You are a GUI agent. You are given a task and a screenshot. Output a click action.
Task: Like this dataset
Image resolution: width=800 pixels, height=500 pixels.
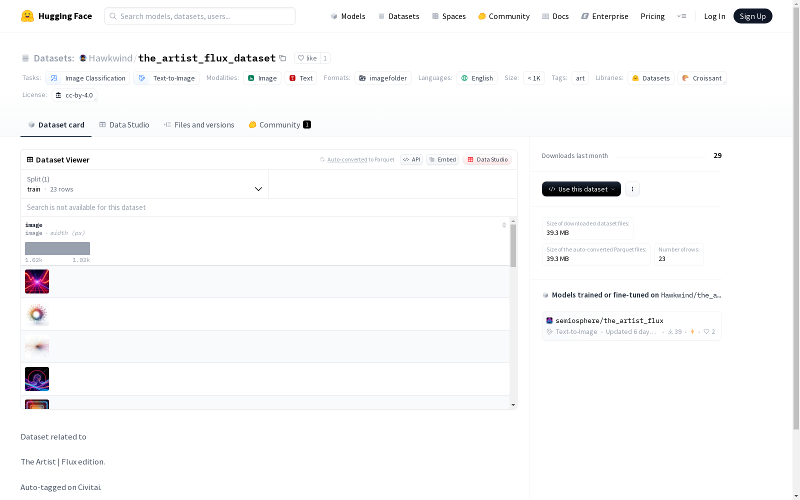307,58
